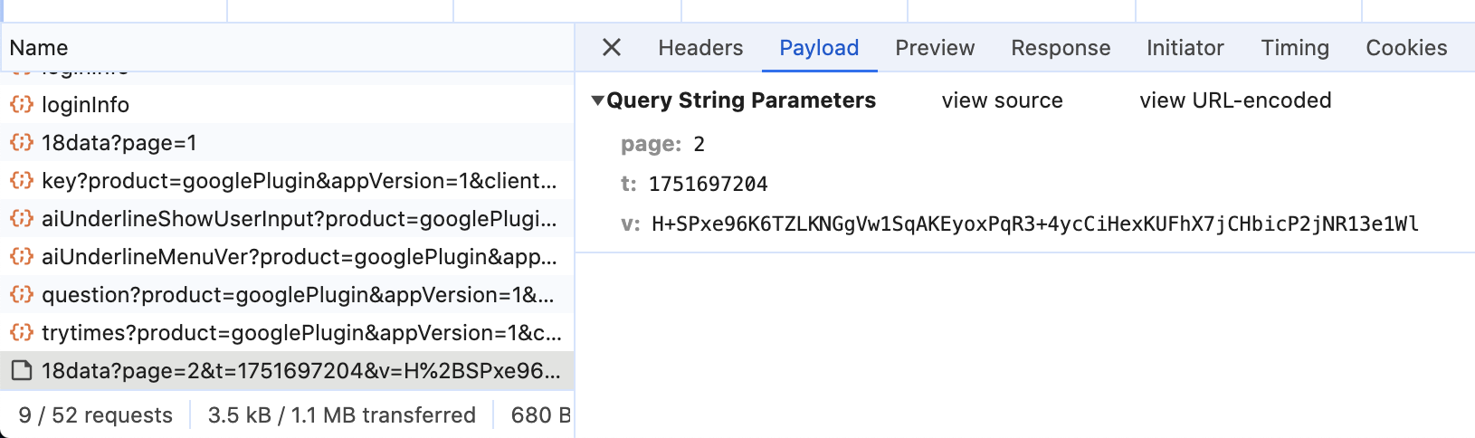1475x438 pixels.
Task: Click the trytimes?product request JSON icon
Action: (22, 333)
